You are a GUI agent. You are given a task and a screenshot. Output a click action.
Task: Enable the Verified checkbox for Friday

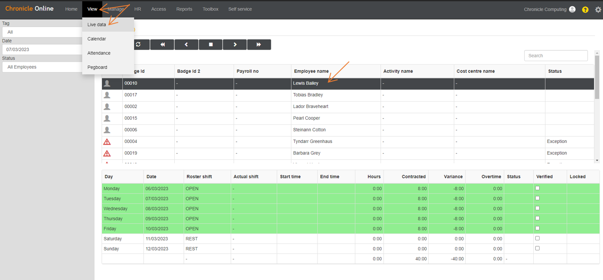[x=537, y=228]
